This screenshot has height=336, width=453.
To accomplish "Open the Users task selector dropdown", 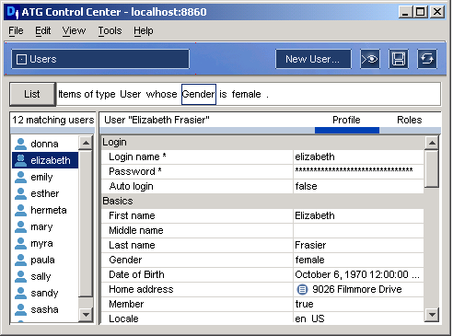I will coord(100,59).
